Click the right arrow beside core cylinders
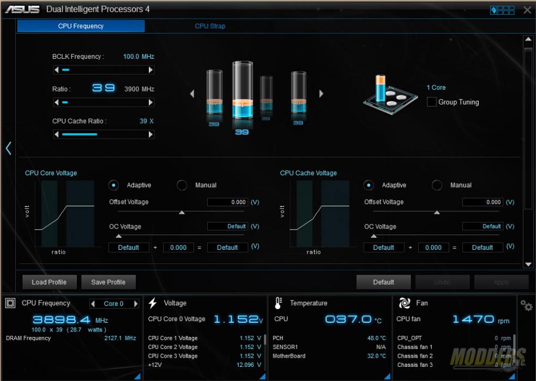This screenshot has width=536, height=381. pyautogui.click(x=321, y=94)
